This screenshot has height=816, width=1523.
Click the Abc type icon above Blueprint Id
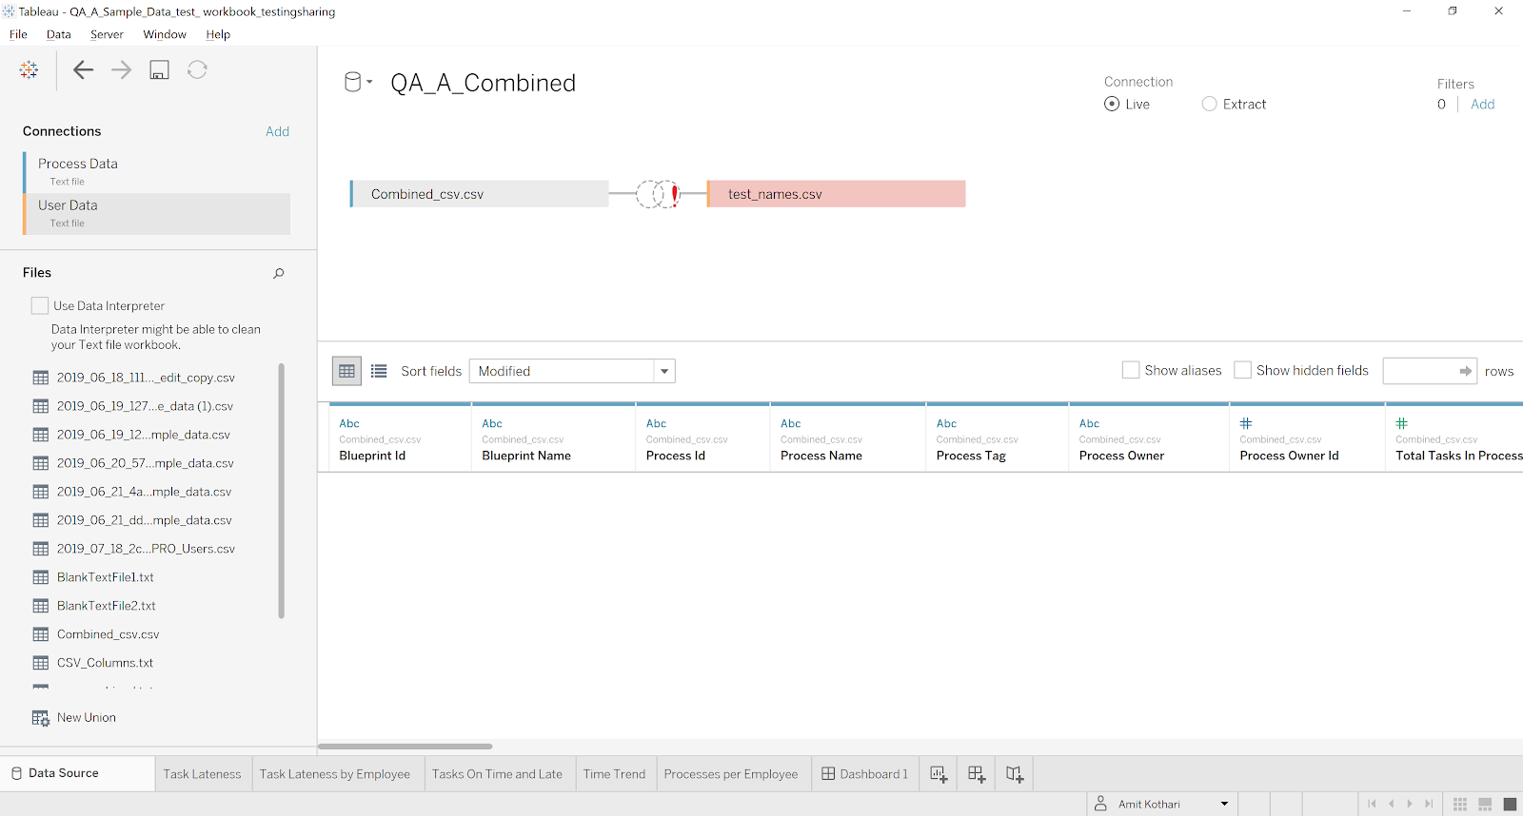(x=349, y=423)
